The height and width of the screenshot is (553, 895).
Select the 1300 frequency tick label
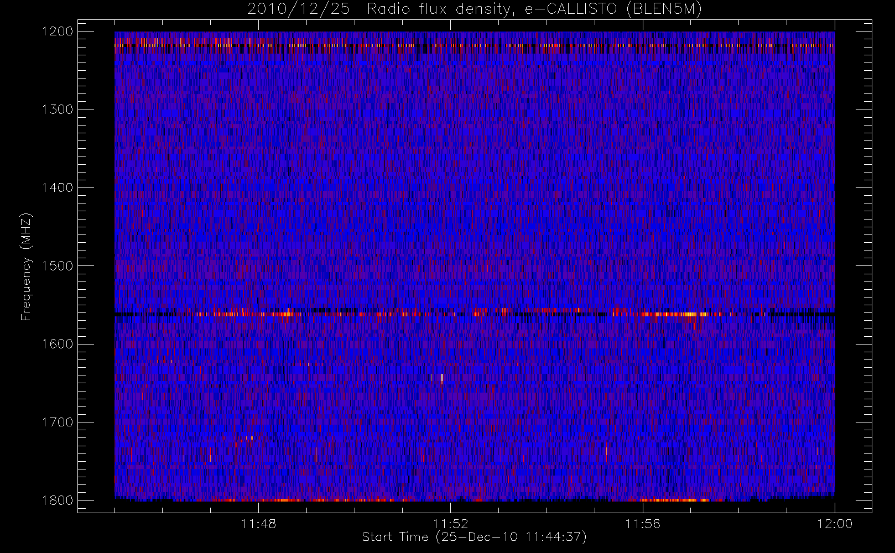tap(58, 109)
